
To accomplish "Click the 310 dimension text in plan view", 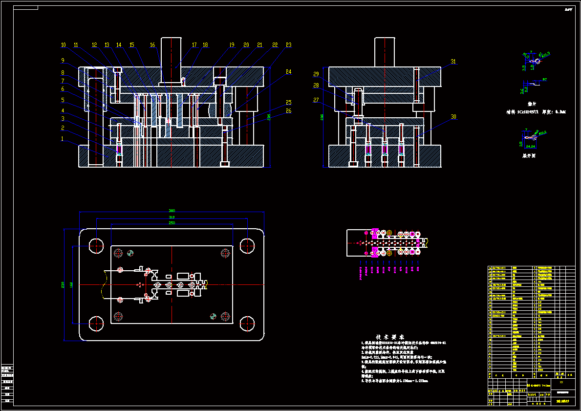I will pos(172,217).
